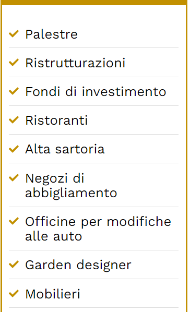Viewport: 190px width, 312px height.
Task: Click the checkmark next to Negozi di abbigliamento
Action: point(14,177)
